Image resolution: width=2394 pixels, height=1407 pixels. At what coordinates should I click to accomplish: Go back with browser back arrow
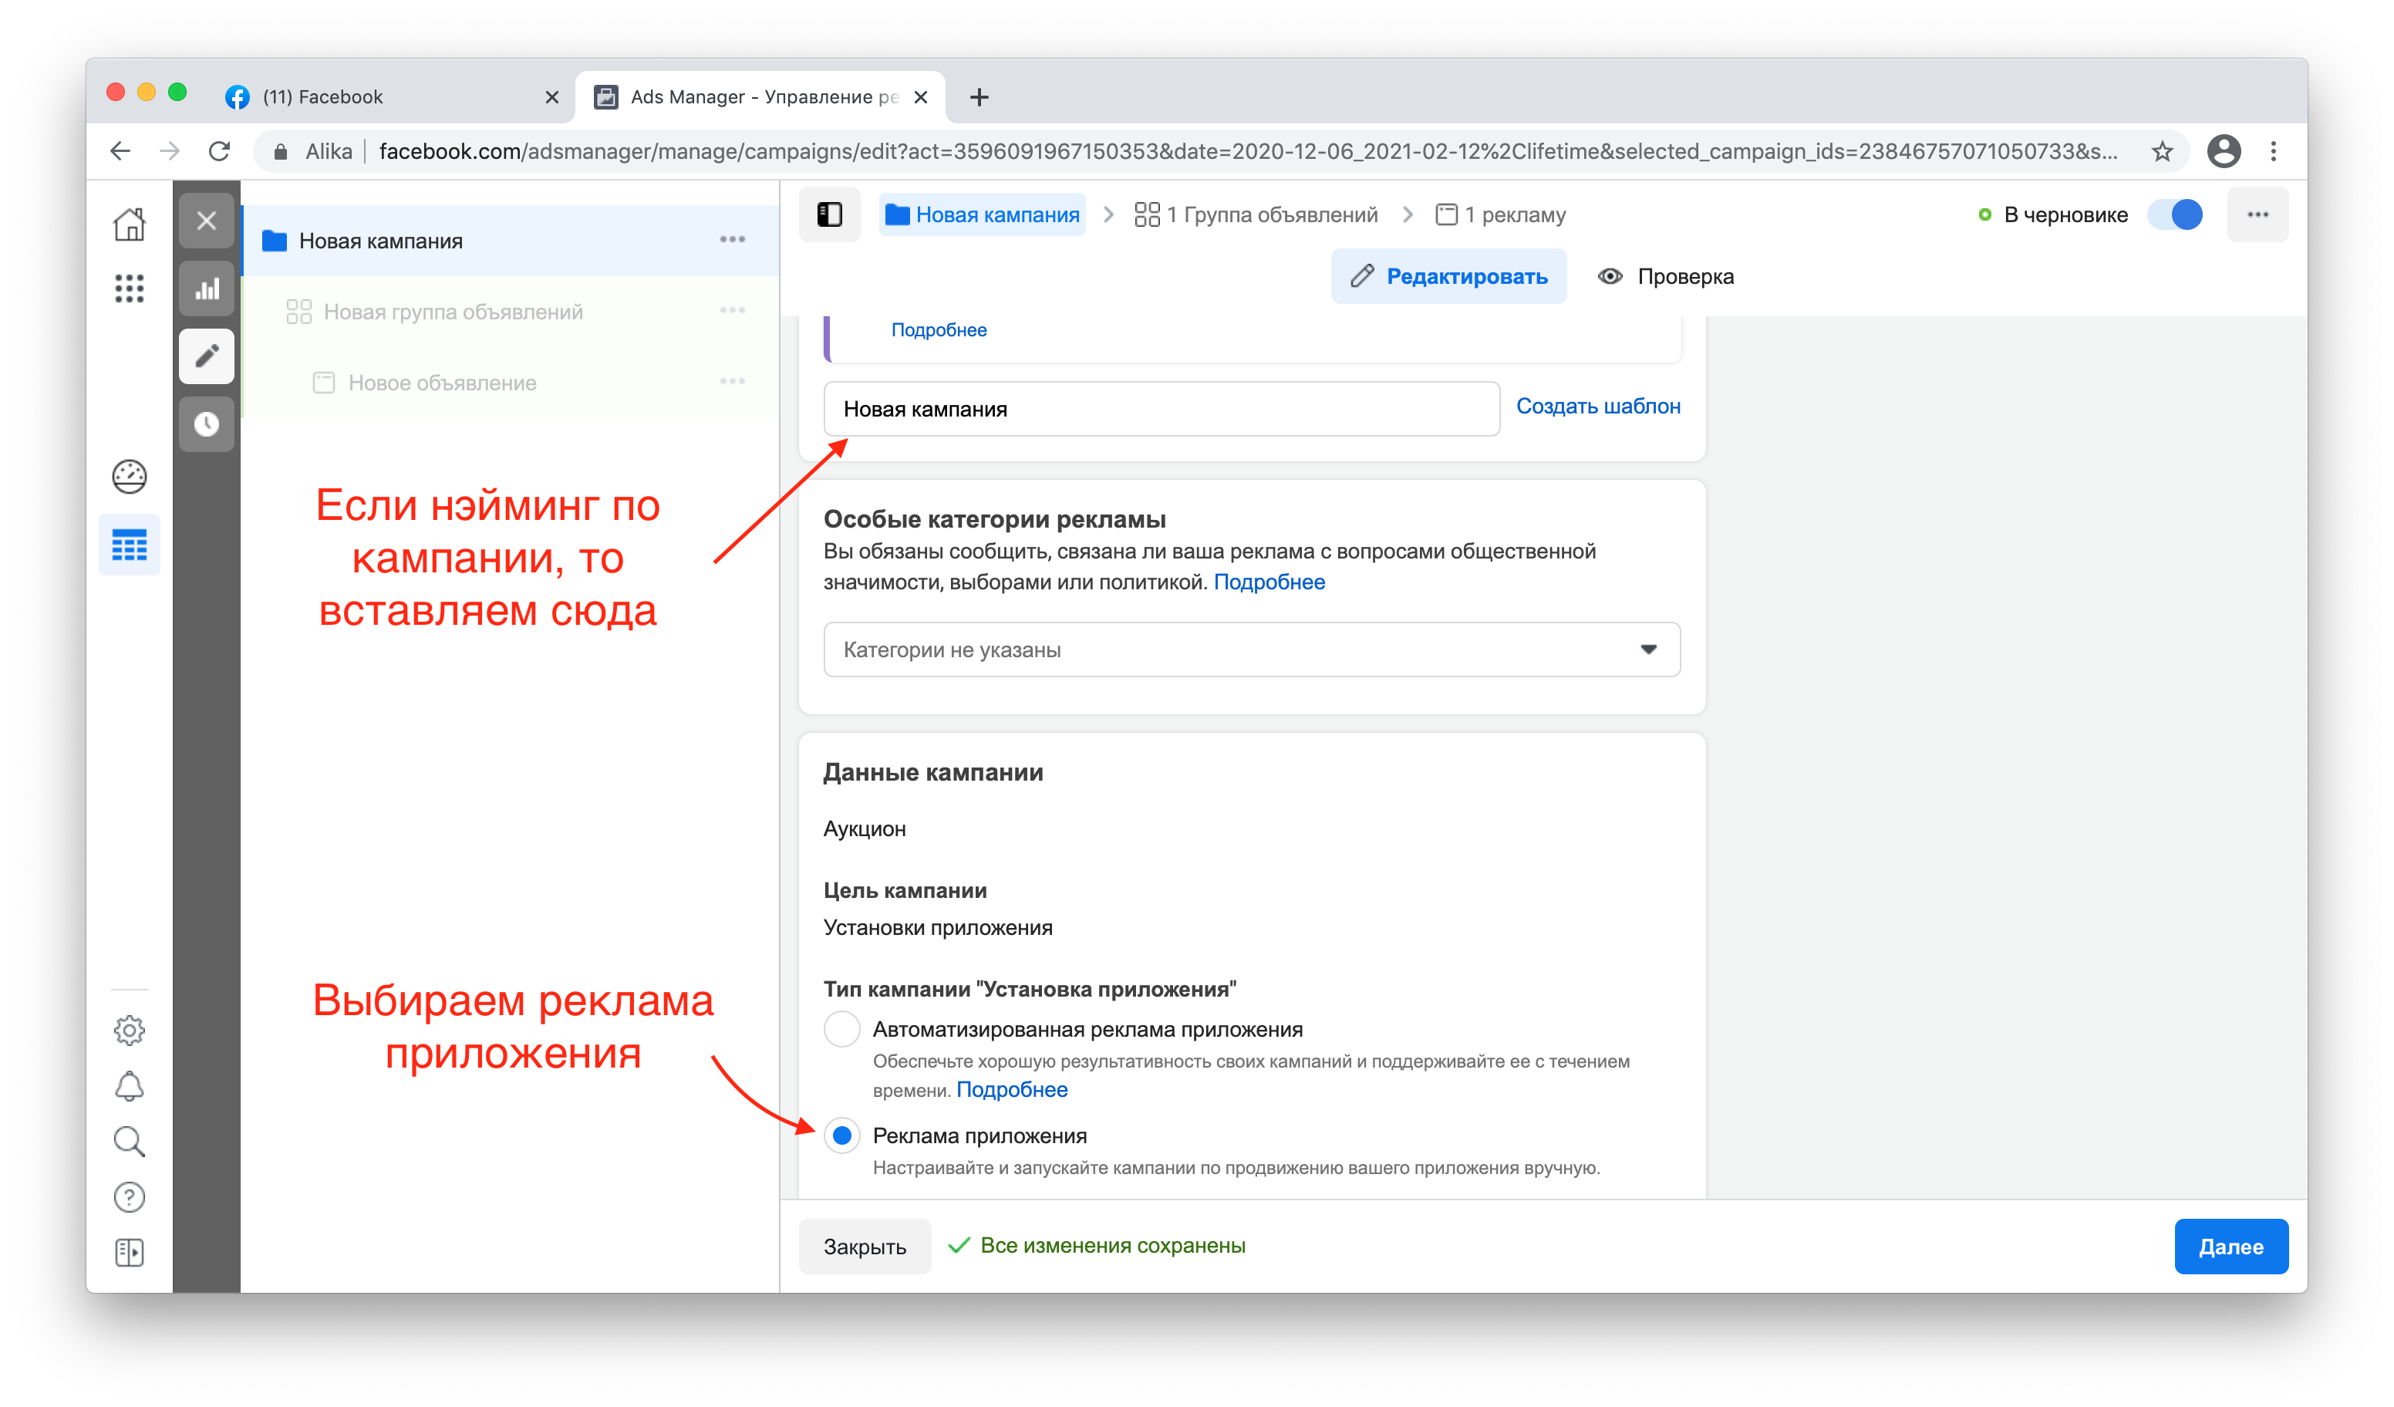pyautogui.click(x=120, y=151)
